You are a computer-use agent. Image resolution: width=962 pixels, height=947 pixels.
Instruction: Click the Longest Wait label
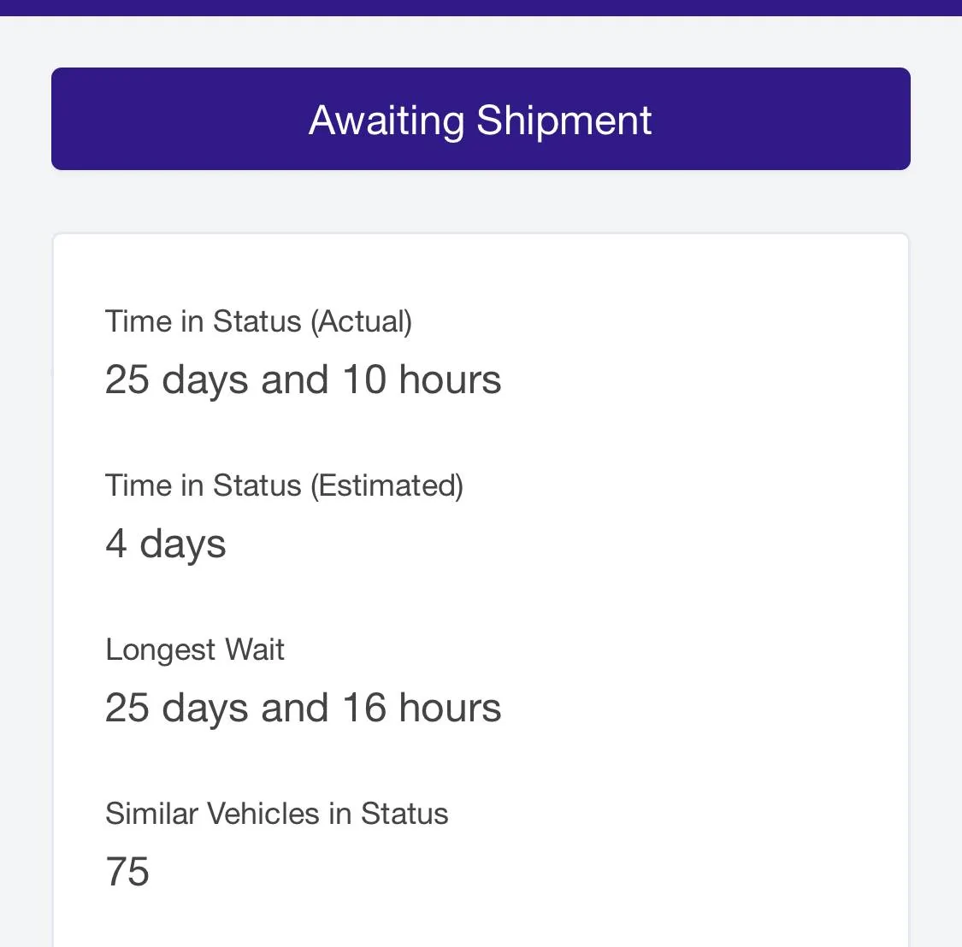click(194, 650)
